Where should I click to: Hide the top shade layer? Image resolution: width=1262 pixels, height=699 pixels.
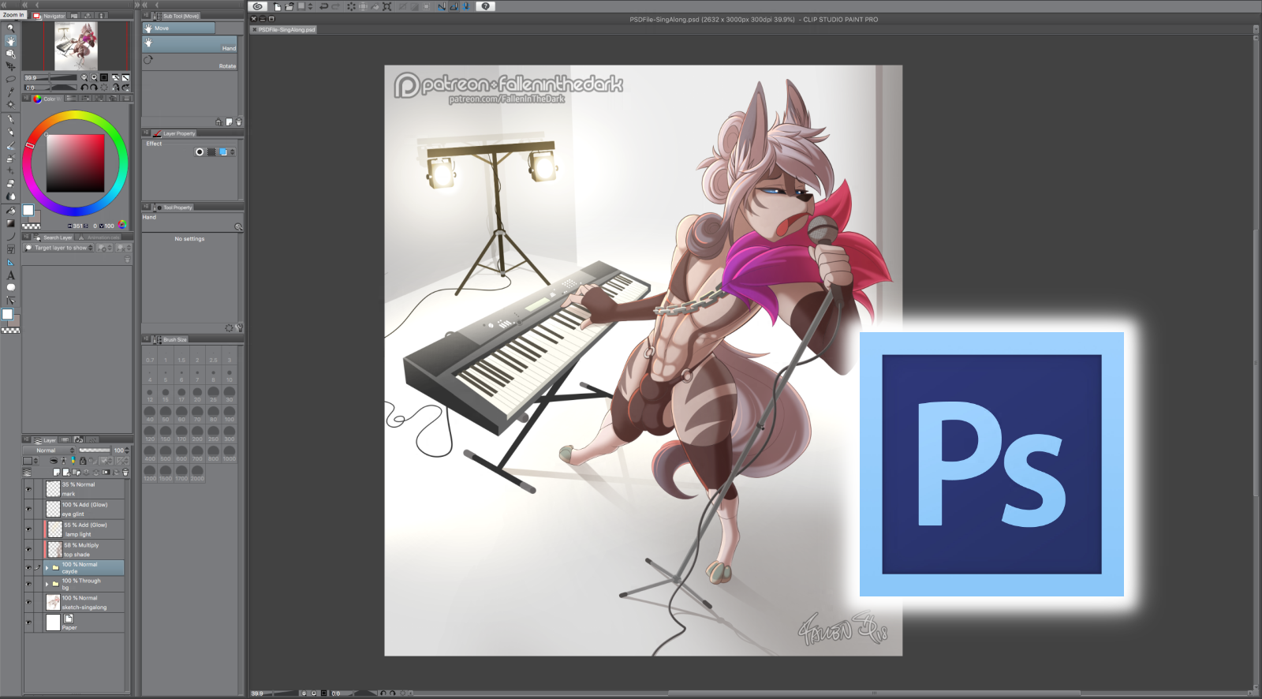[28, 549]
